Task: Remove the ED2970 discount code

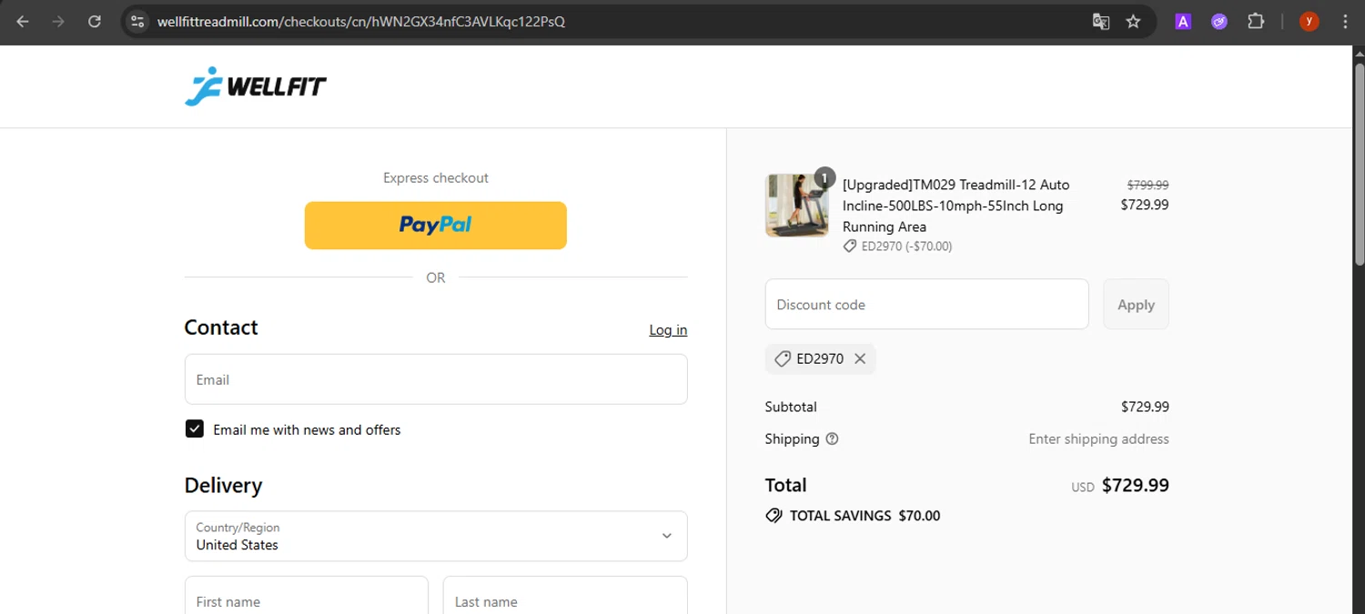Action: click(x=860, y=358)
